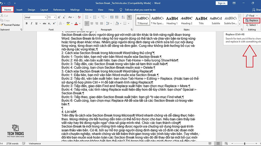
Task: Toggle Underline formatting
Action: [x=36, y=24]
